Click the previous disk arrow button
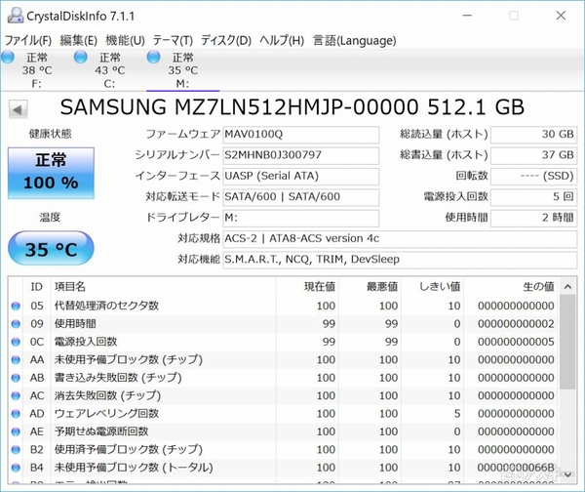Image resolution: width=585 pixels, height=492 pixels. 18,109
